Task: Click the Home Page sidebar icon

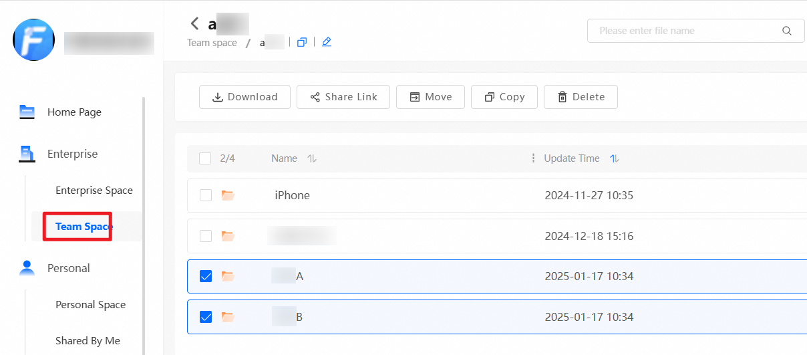Action: coord(27,112)
